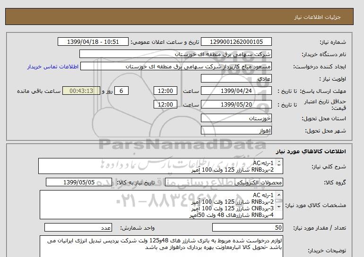Click the down arrow of specifications scrollbar
This screenshot has width=364, height=257.
tap(279, 207)
